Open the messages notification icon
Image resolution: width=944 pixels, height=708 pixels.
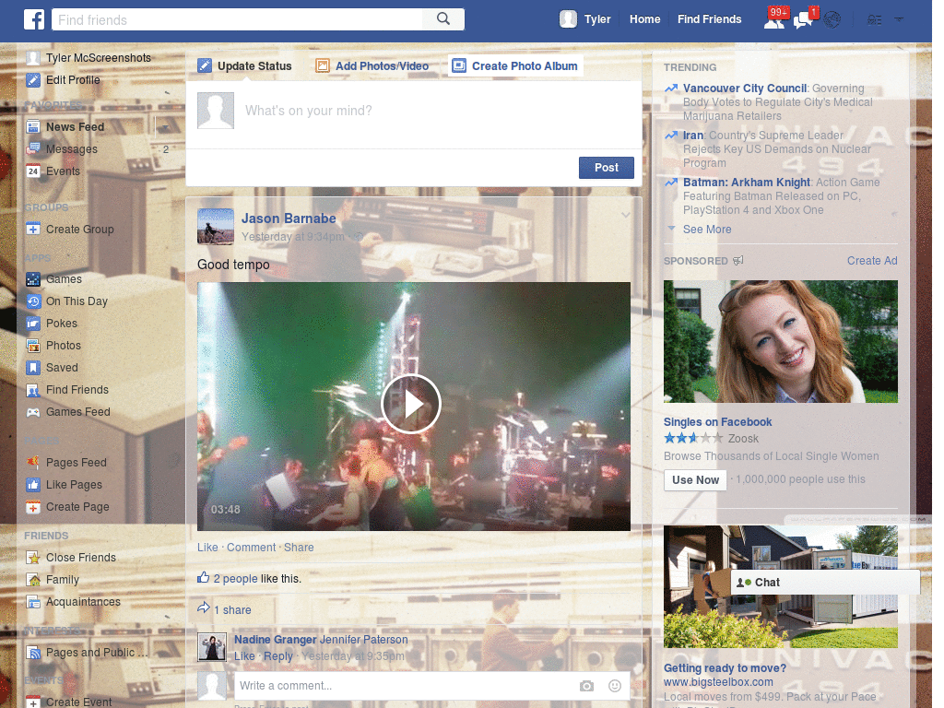803,20
